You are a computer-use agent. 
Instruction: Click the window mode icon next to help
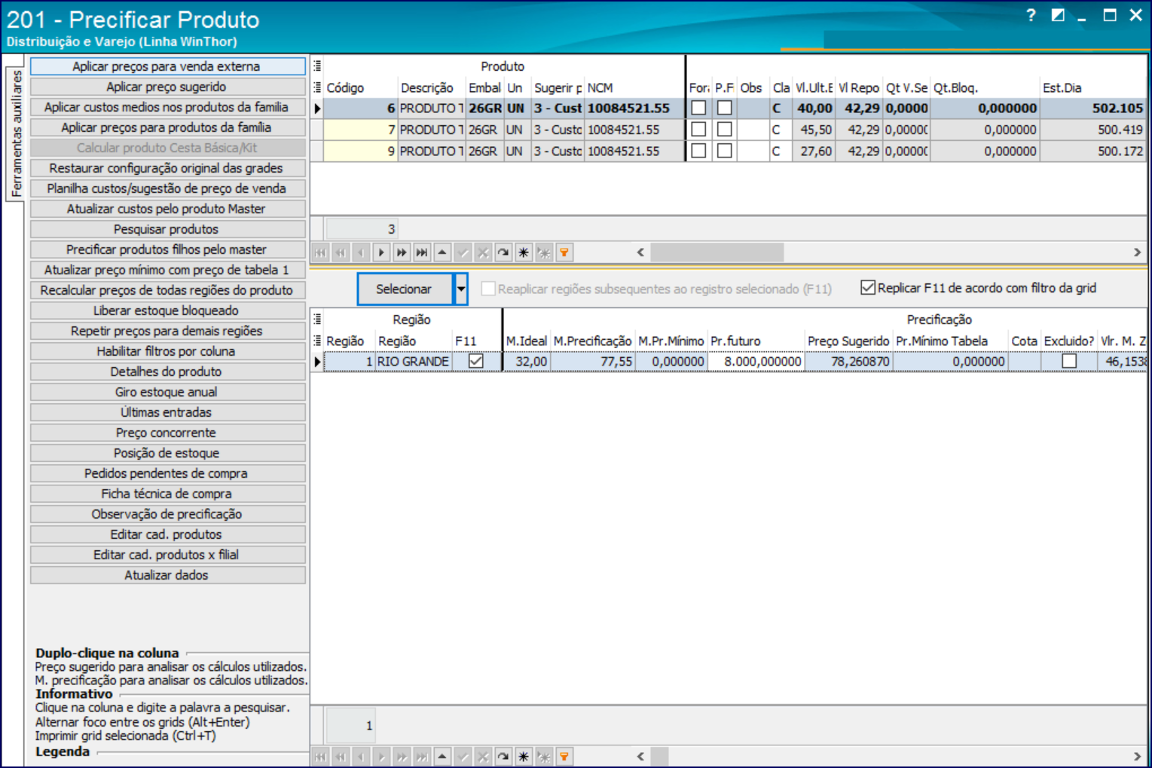click(1058, 15)
